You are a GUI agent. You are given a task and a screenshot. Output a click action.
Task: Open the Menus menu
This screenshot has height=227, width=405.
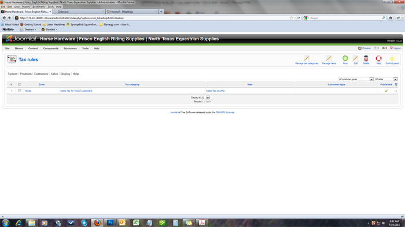click(x=19, y=48)
